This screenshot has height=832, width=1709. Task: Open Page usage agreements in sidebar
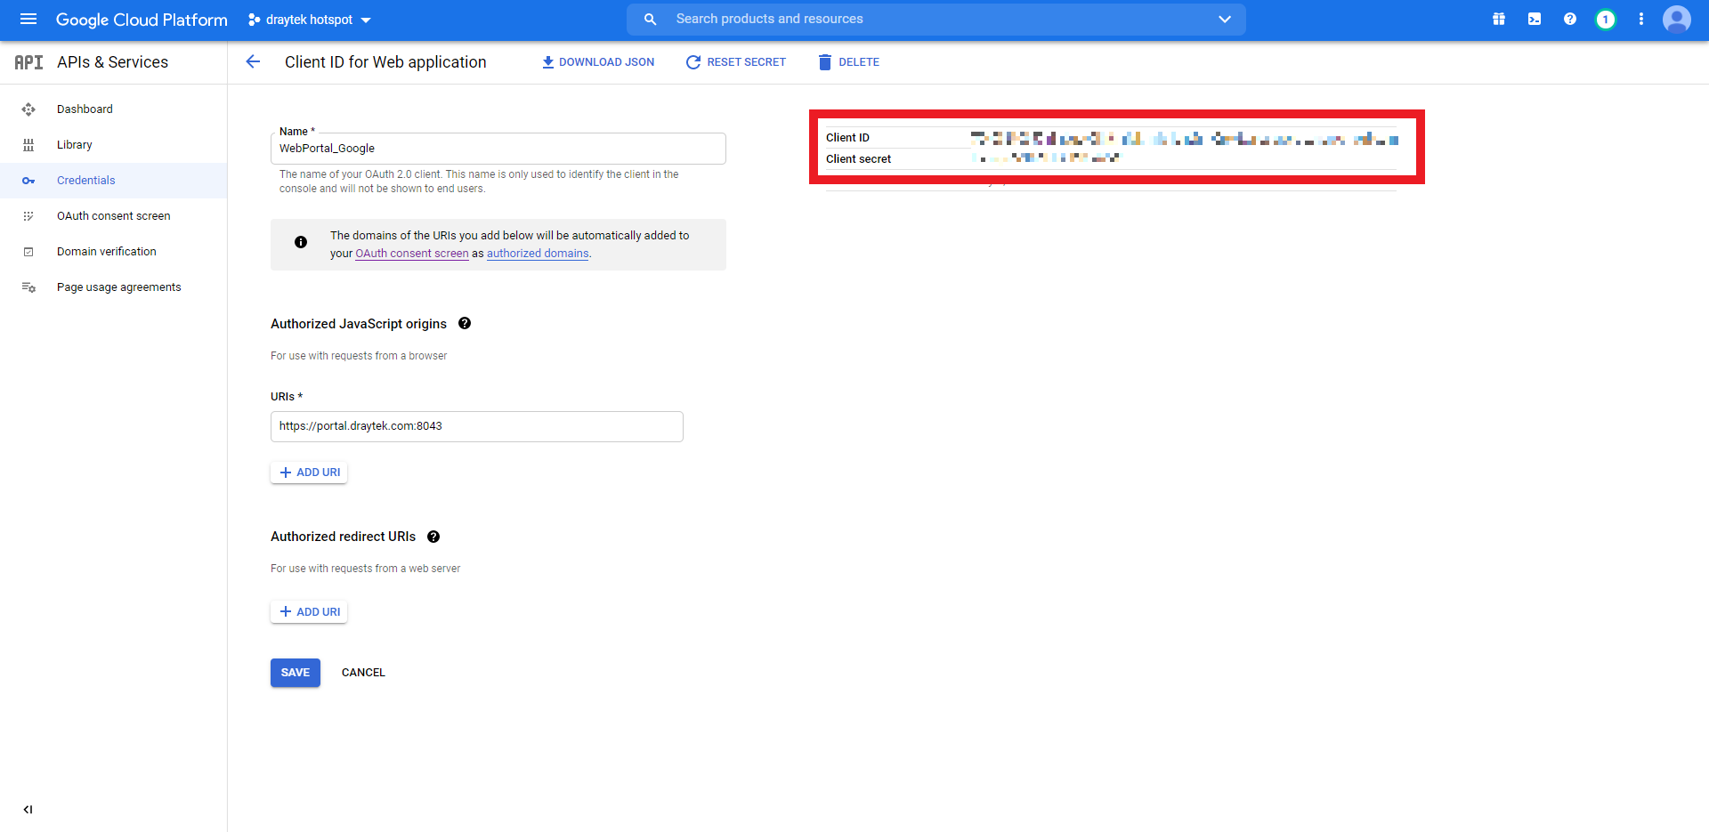point(119,287)
